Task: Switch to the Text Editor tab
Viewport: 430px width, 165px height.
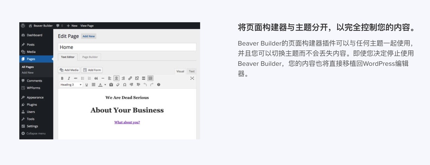Action: [68, 57]
